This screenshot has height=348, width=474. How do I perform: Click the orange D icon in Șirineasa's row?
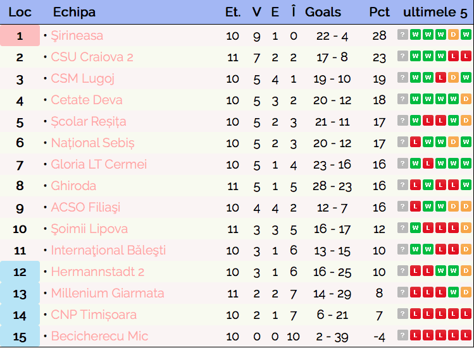(x=454, y=35)
